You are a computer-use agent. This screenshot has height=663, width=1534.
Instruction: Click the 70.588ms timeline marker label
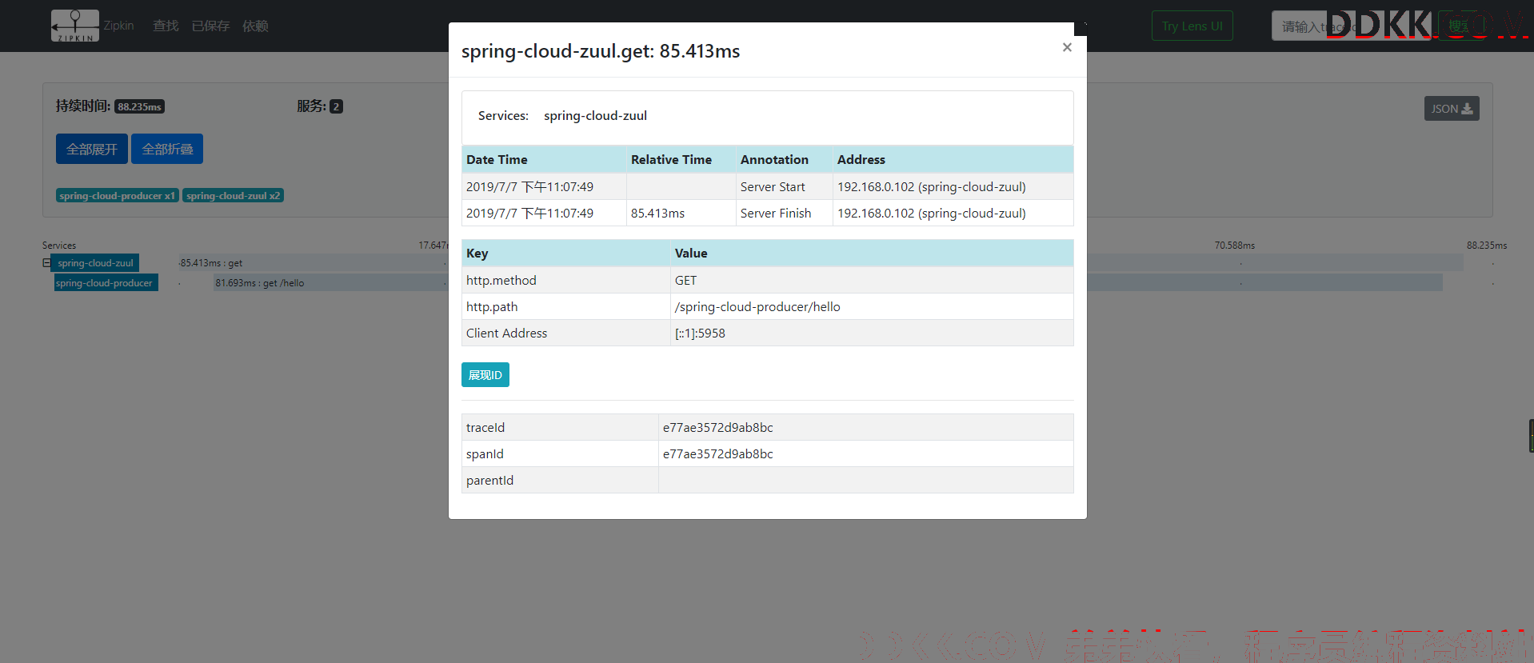click(1234, 246)
